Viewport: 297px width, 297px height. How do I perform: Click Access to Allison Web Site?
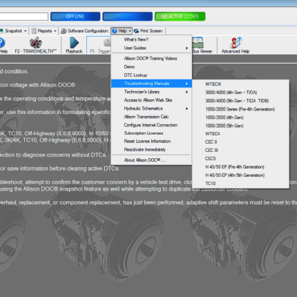(151, 100)
